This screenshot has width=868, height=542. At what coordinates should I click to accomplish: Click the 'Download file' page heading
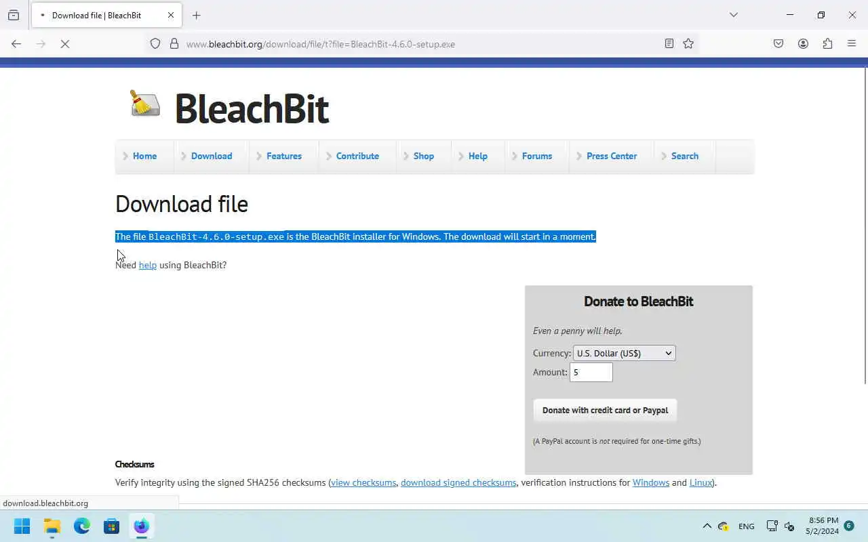click(x=182, y=204)
